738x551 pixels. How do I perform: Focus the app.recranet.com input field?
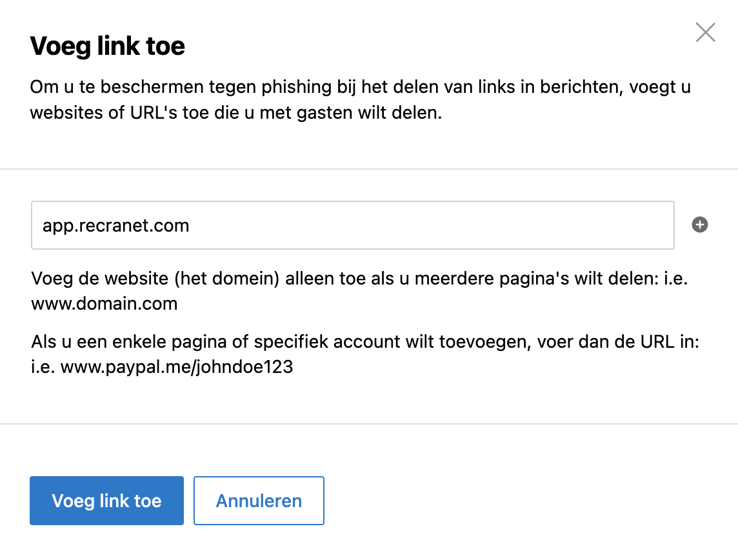point(352,225)
